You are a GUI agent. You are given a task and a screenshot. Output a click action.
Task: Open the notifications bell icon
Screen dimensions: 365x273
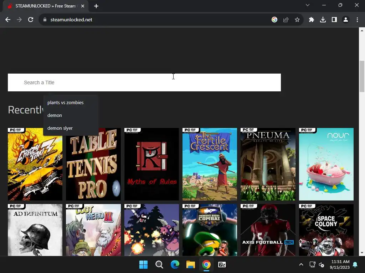click(x=355, y=264)
